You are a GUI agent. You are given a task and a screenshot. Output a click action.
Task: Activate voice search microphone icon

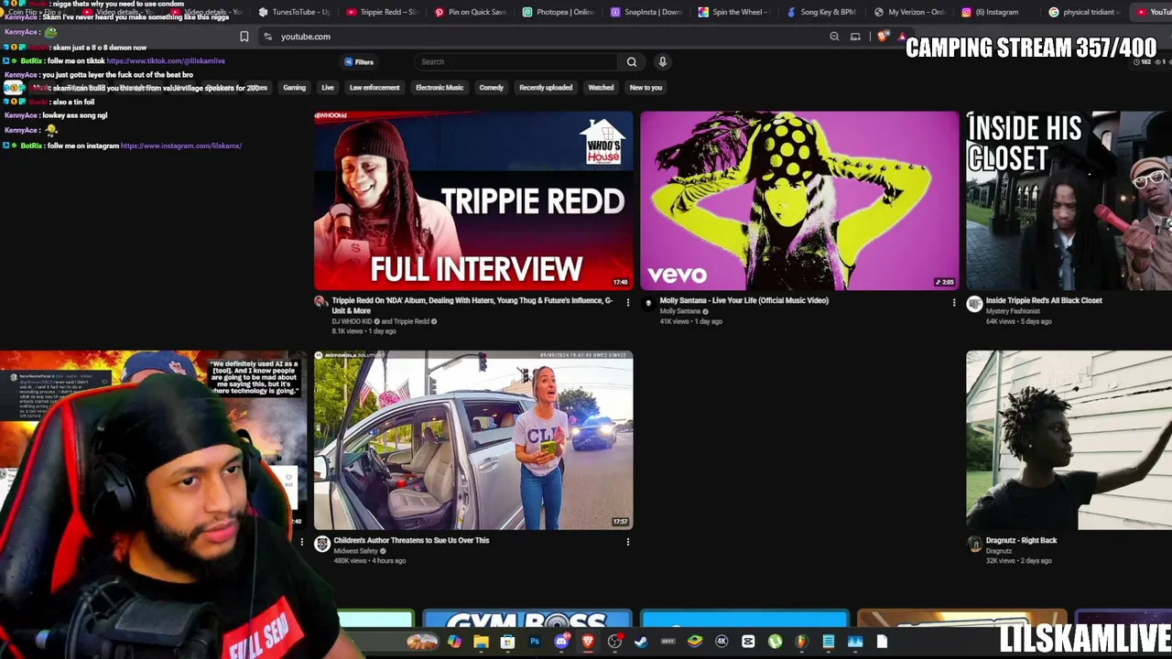tap(662, 62)
